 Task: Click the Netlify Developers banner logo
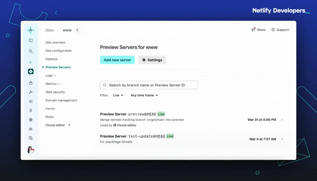click(x=281, y=11)
